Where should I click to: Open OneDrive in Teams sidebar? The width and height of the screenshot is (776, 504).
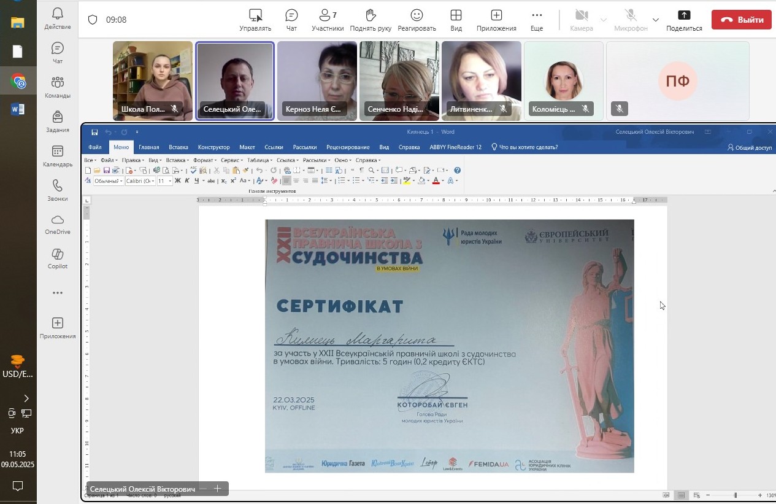(x=58, y=225)
